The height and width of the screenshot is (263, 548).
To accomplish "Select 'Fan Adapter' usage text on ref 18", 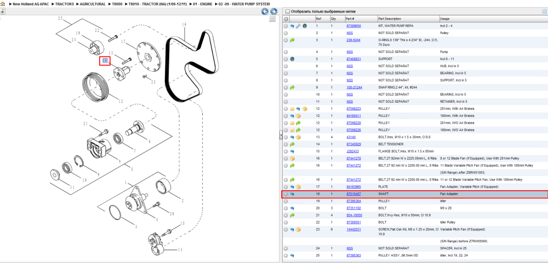I will (x=449, y=194).
